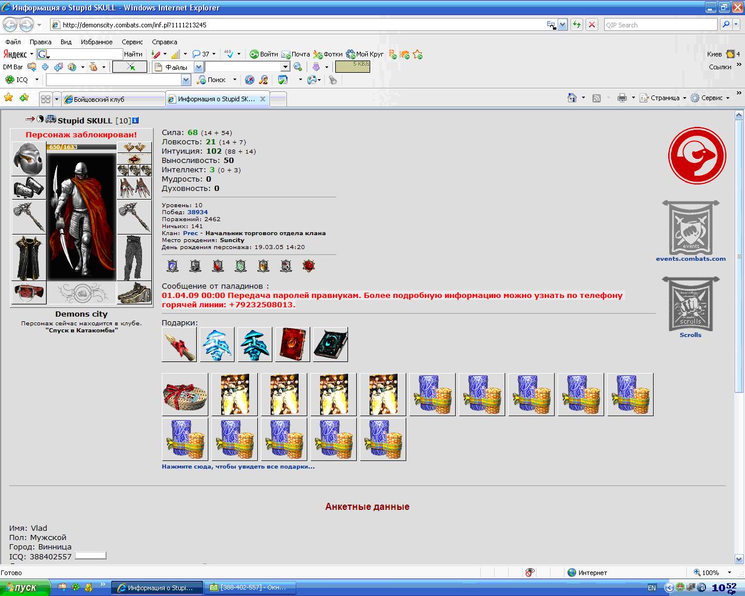
Task: Click the Найти search button
Action: [133, 54]
